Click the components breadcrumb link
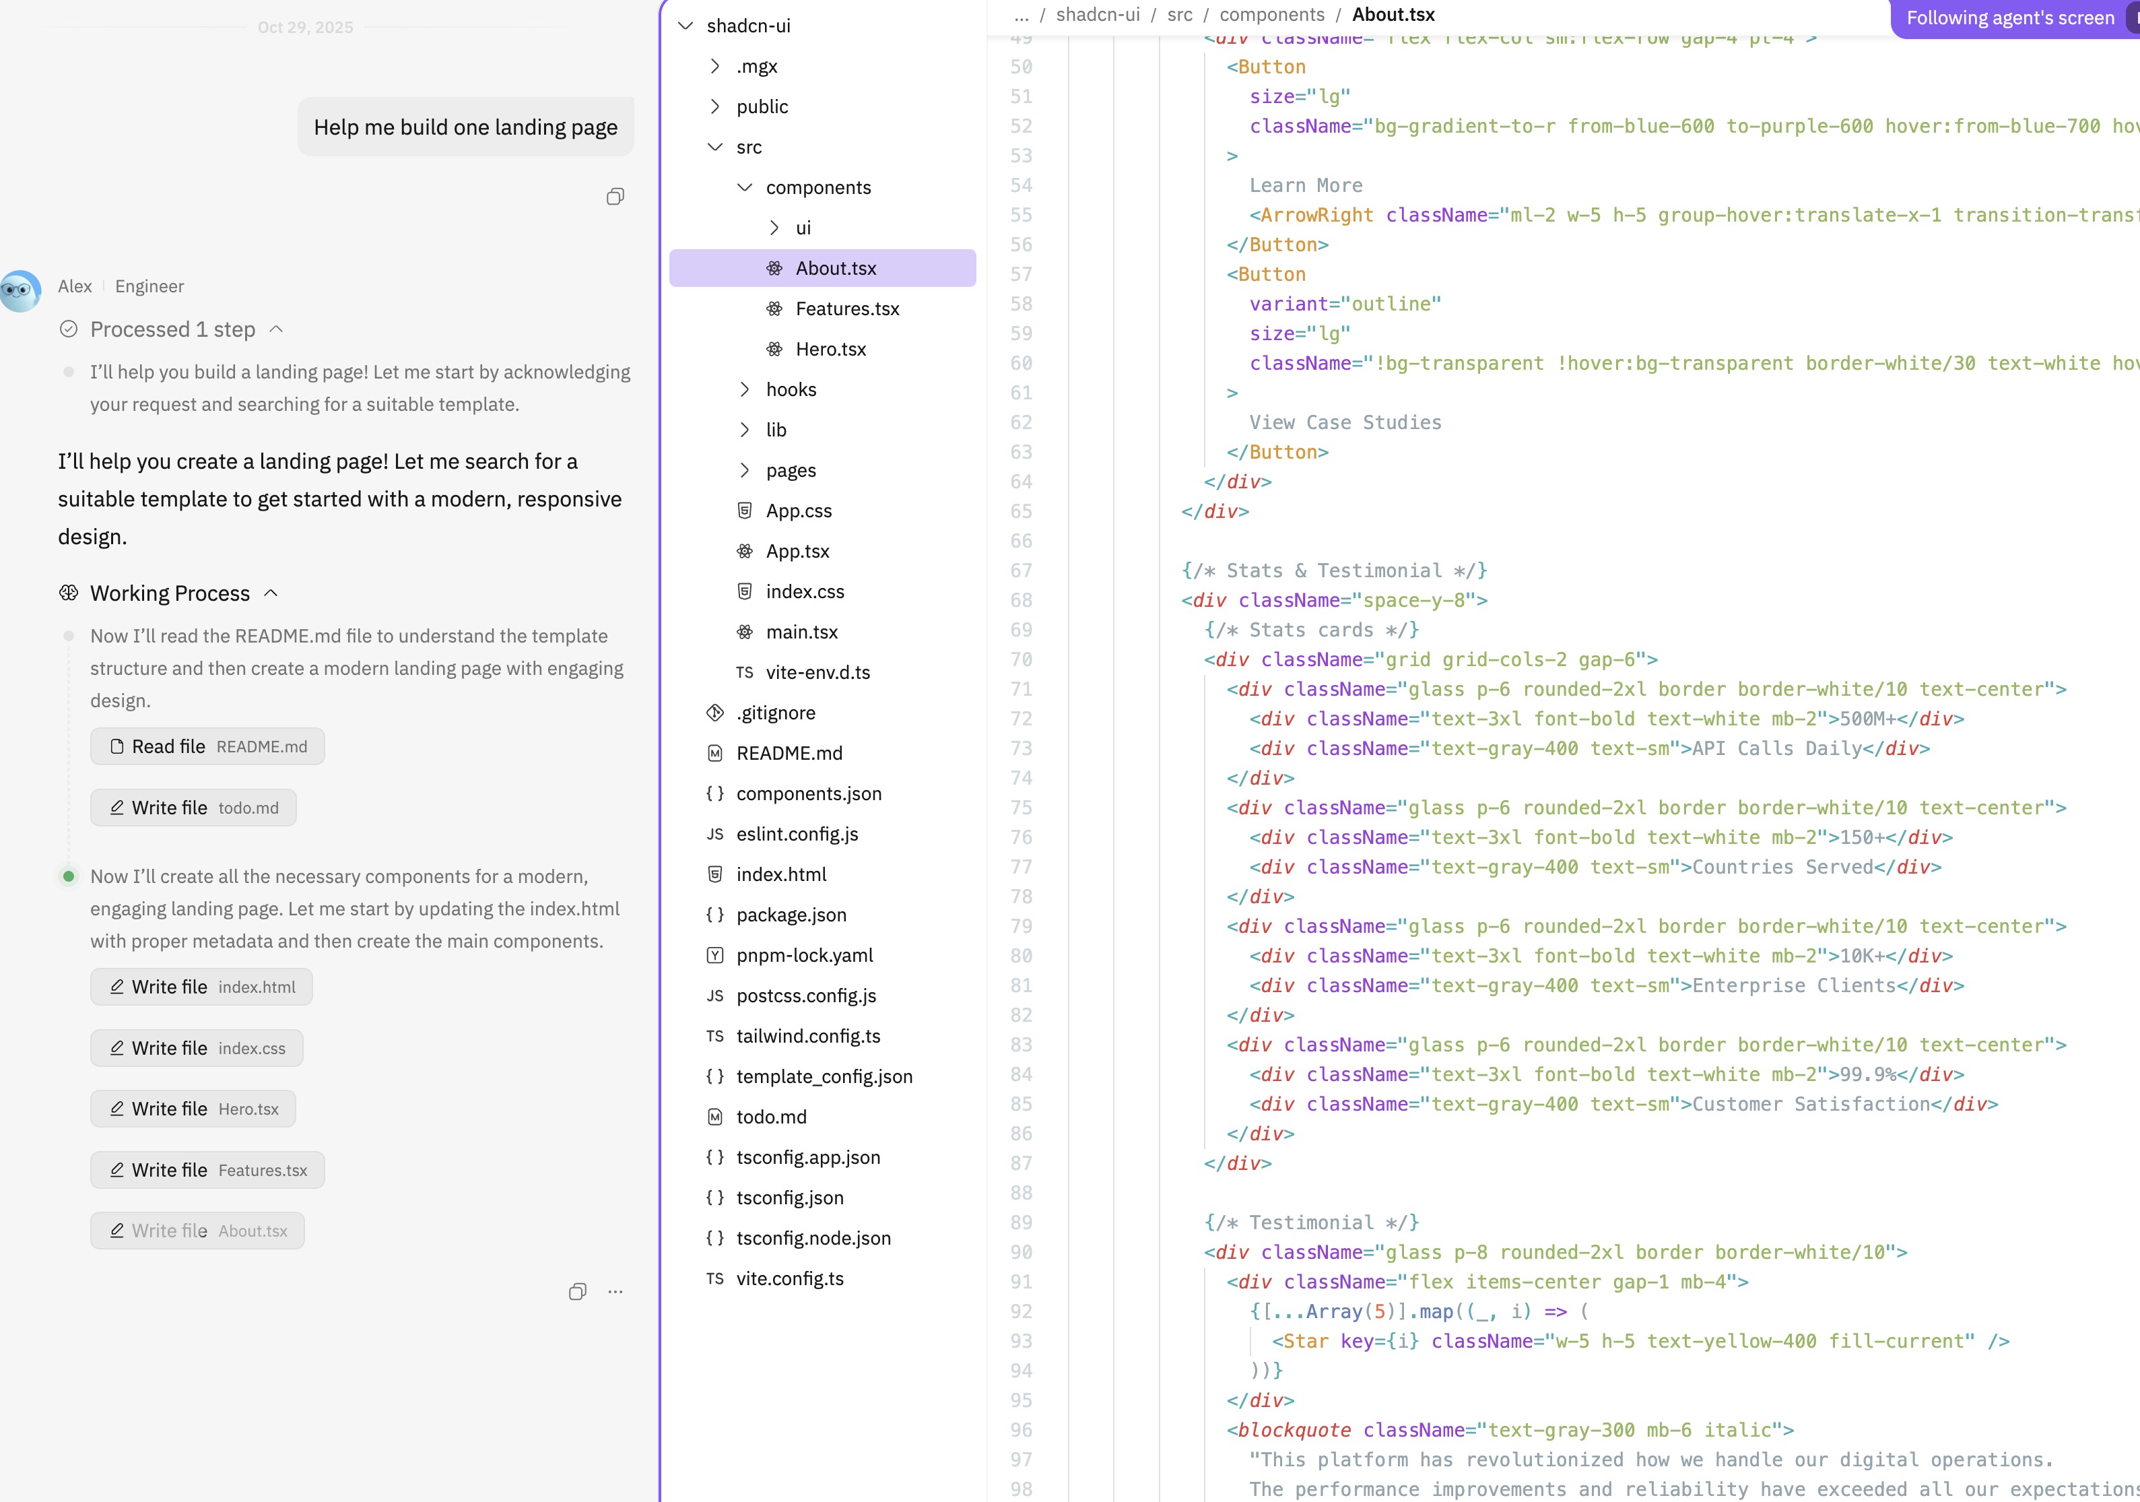2140x1502 pixels. 1271,15
